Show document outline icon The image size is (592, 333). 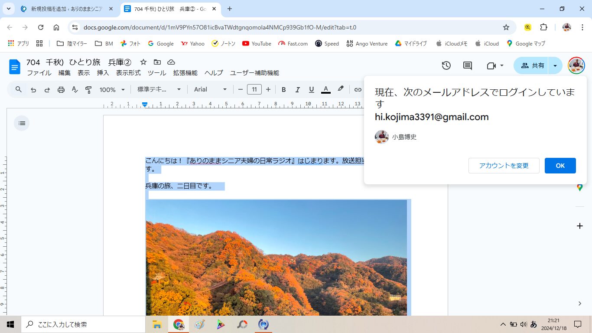pyautogui.click(x=22, y=123)
